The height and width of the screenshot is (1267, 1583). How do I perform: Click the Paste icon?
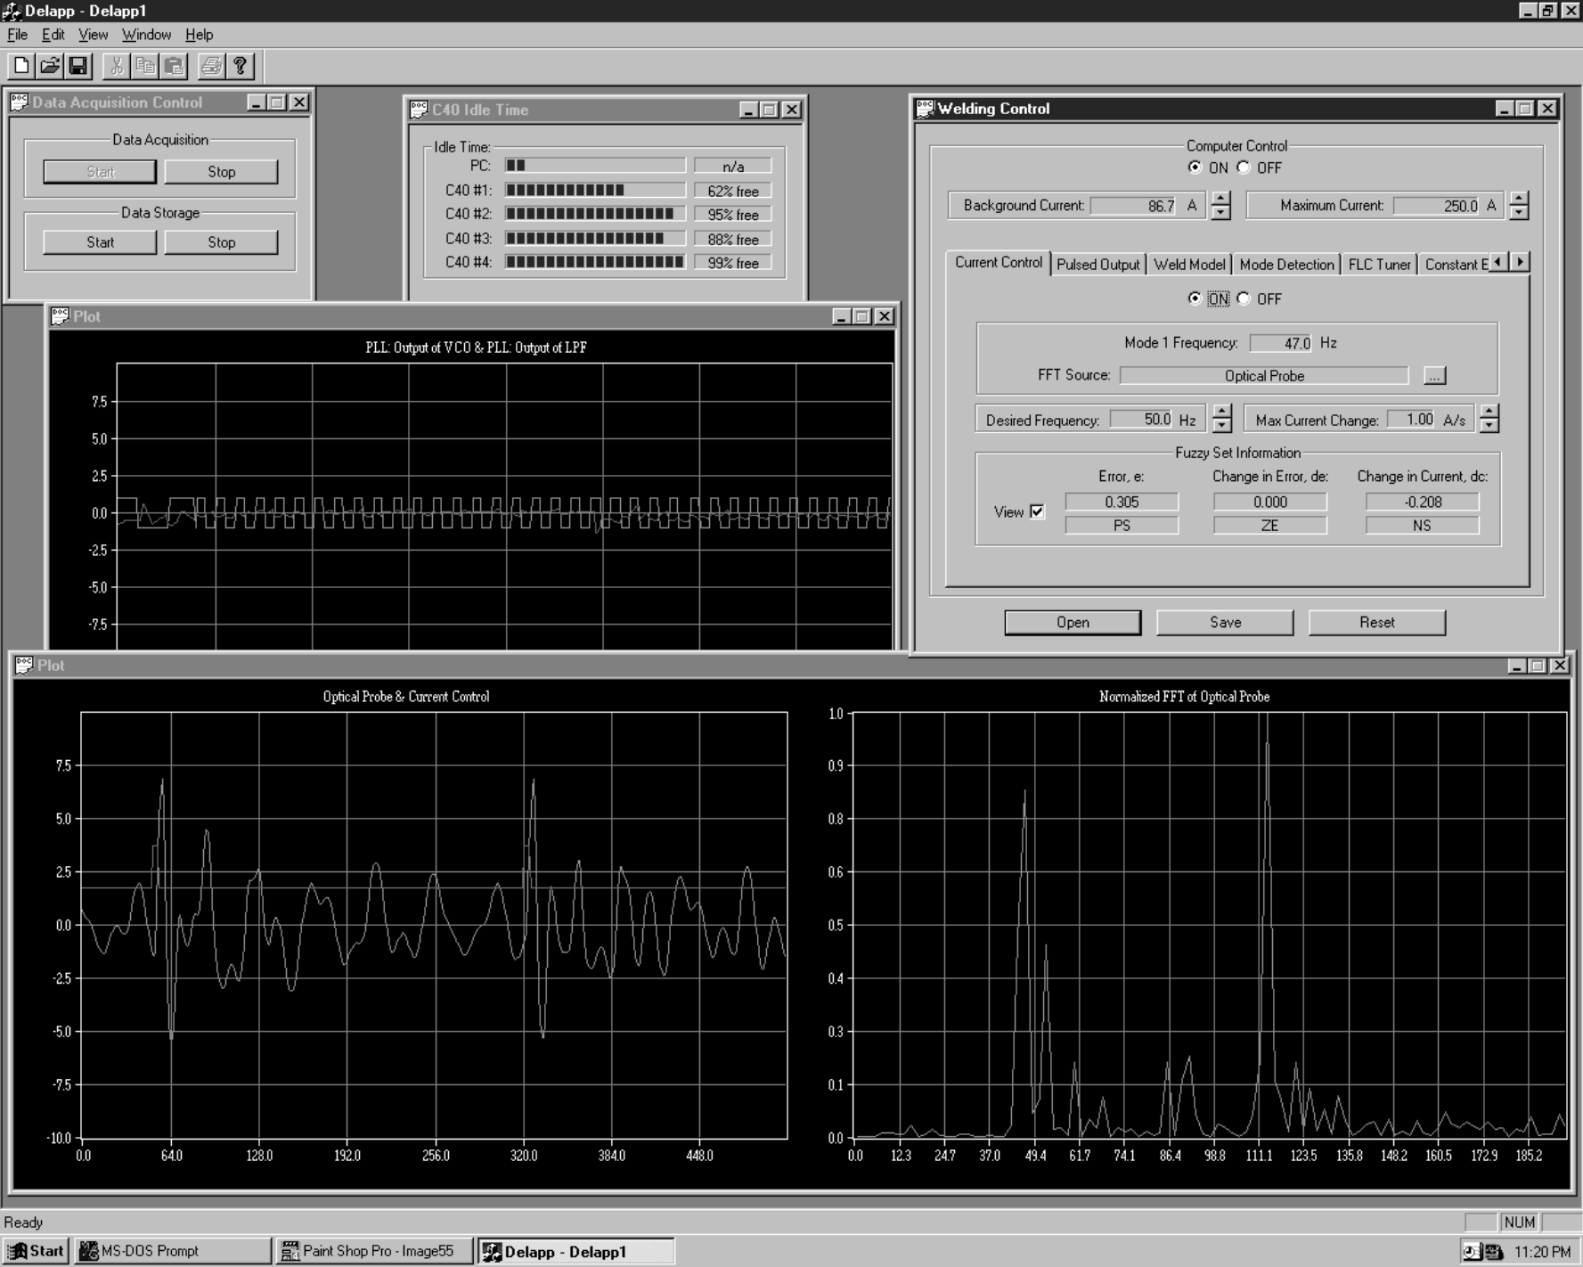pyautogui.click(x=175, y=65)
